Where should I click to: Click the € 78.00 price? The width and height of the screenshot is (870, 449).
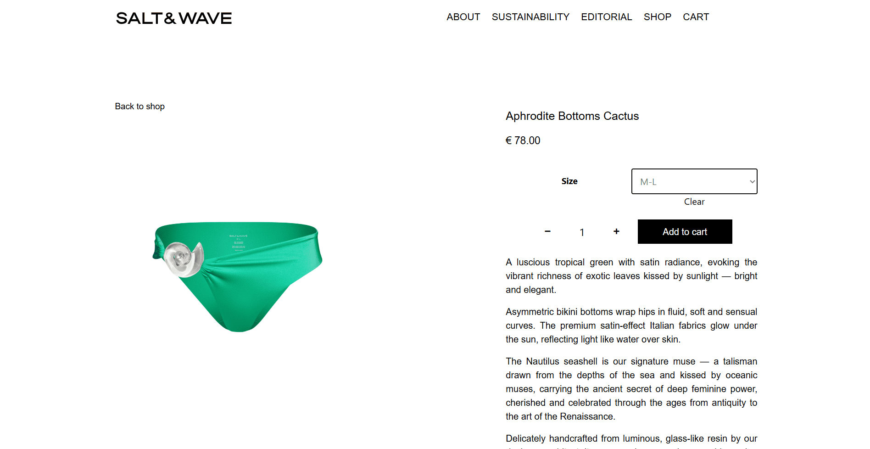[523, 140]
